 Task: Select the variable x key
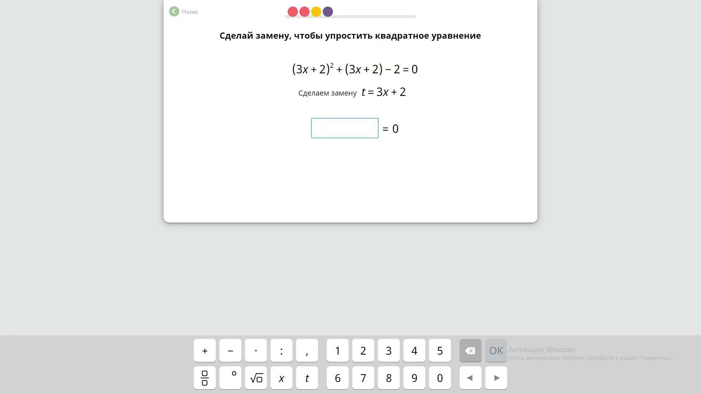[x=281, y=378]
